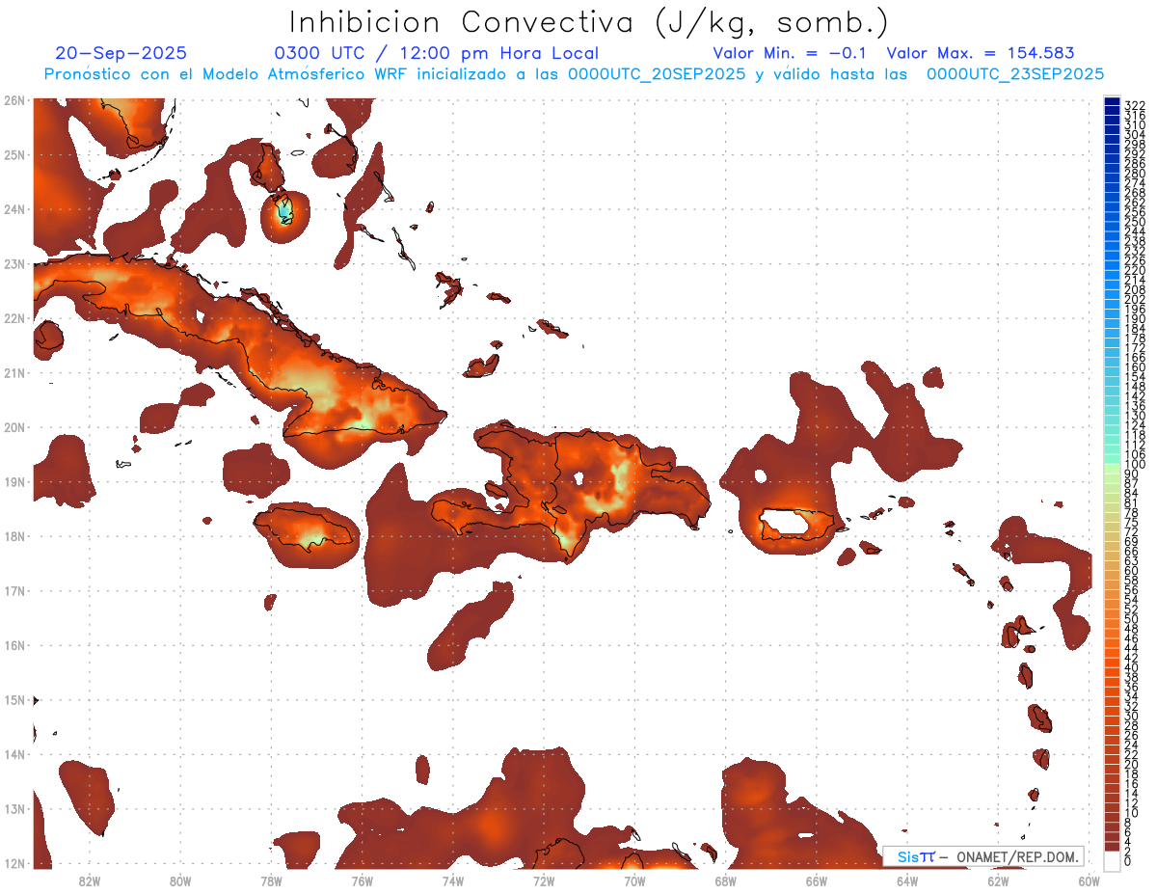Click the 'Valor Max. = 154.583' readout
Screen dimensions: 1157x894
pyautogui.click(x=981, y=53)
